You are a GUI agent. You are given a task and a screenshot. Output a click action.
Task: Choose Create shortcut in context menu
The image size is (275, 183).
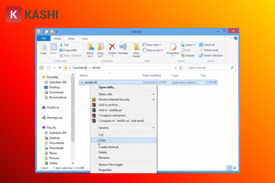click(124, 147)
